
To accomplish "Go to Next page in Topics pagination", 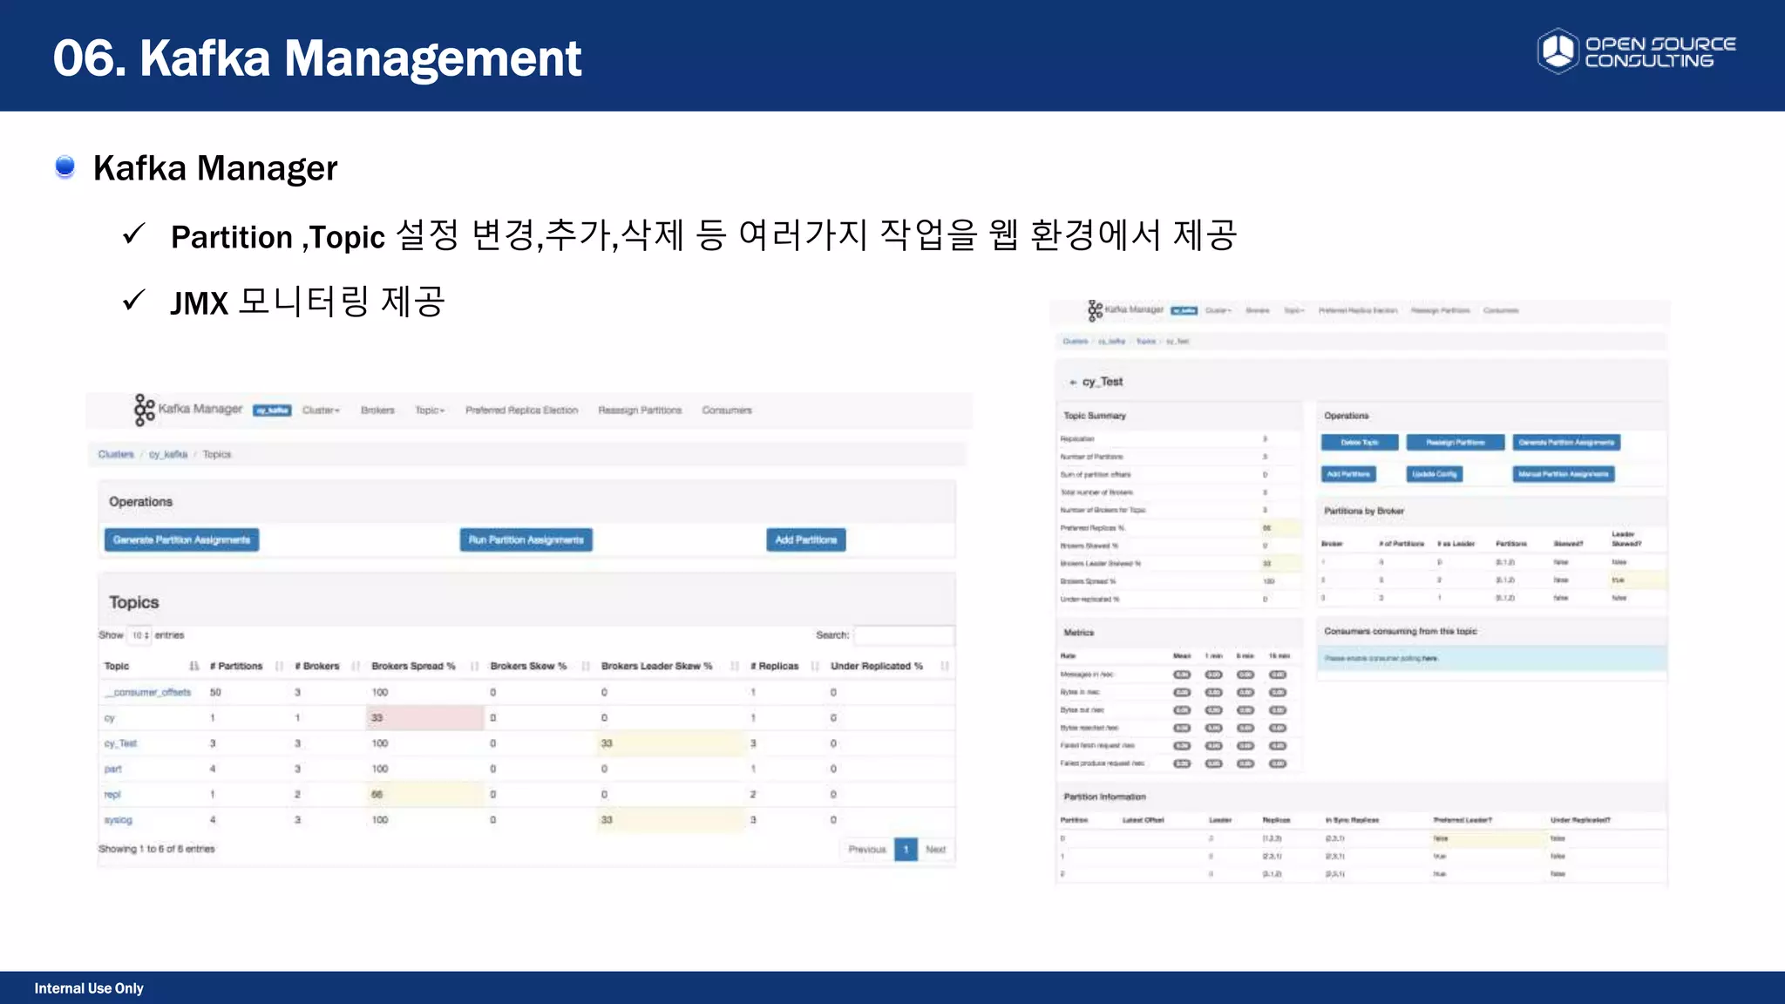I will (x=935, y=849).
